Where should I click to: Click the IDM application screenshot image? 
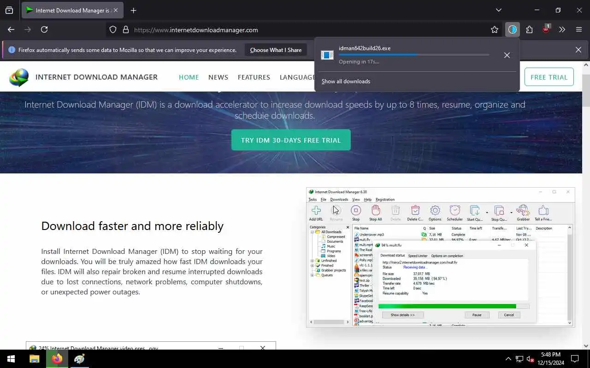[440, 257]
